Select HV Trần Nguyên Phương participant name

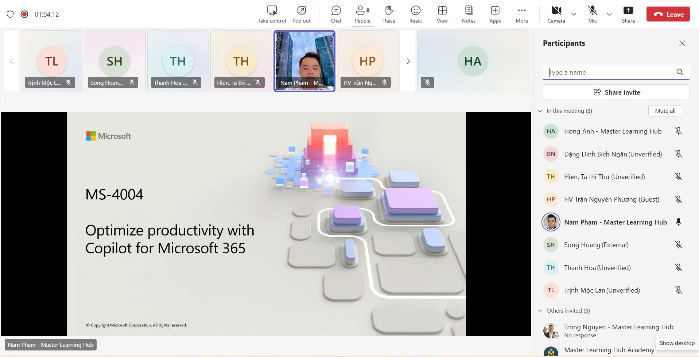pos(611,199)
